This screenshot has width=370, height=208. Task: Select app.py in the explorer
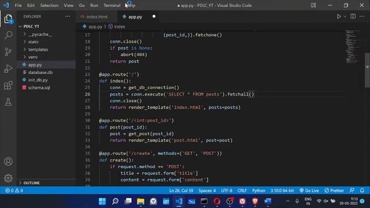pyautogui.click(x=35, y=65)
